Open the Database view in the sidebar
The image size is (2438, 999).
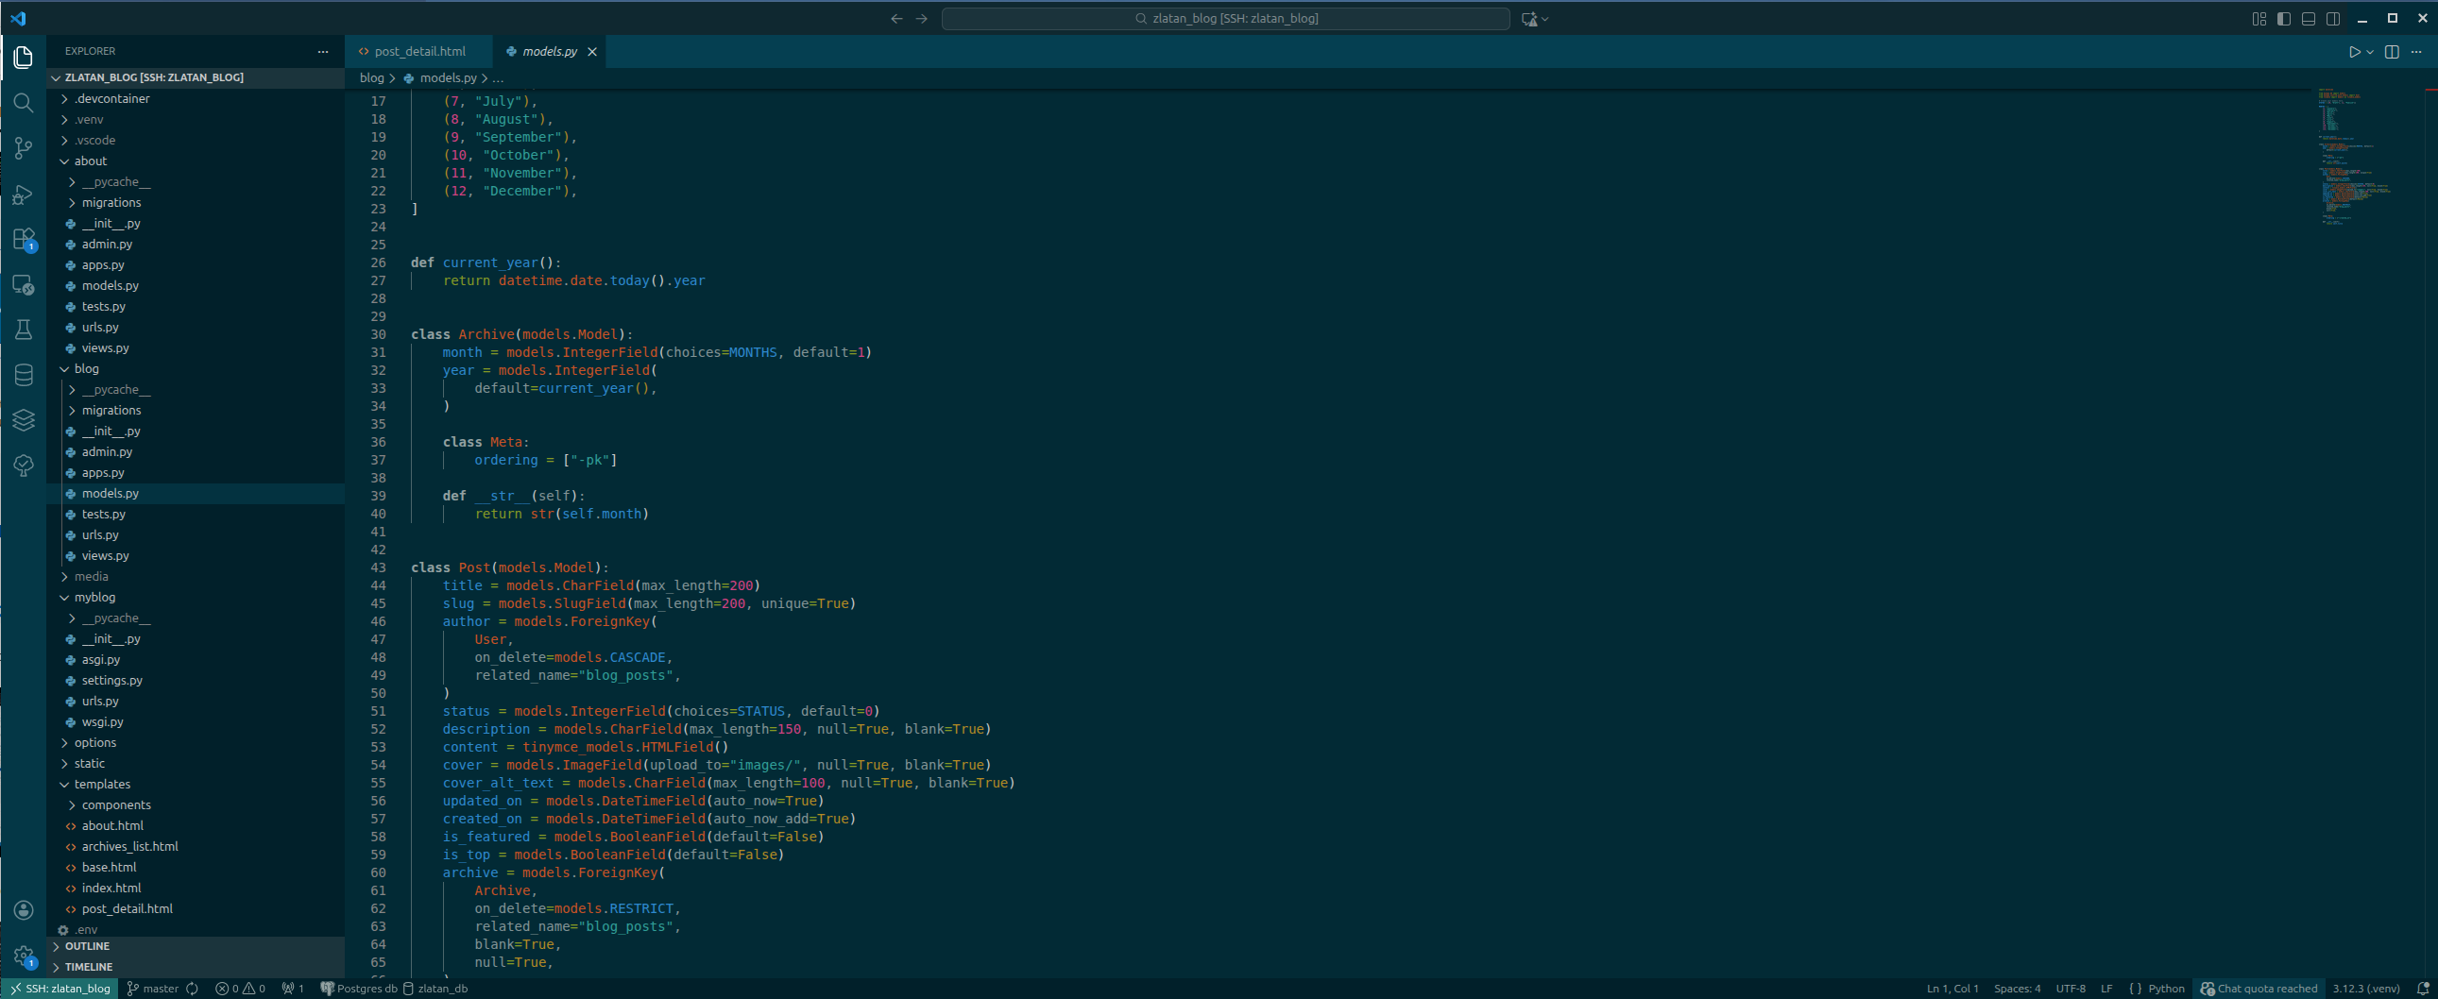pos(24,375)
